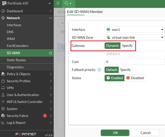This screenshot has width=165, height=137.
Task: Expand the Log & Report chevron
Action: point(51,123)
